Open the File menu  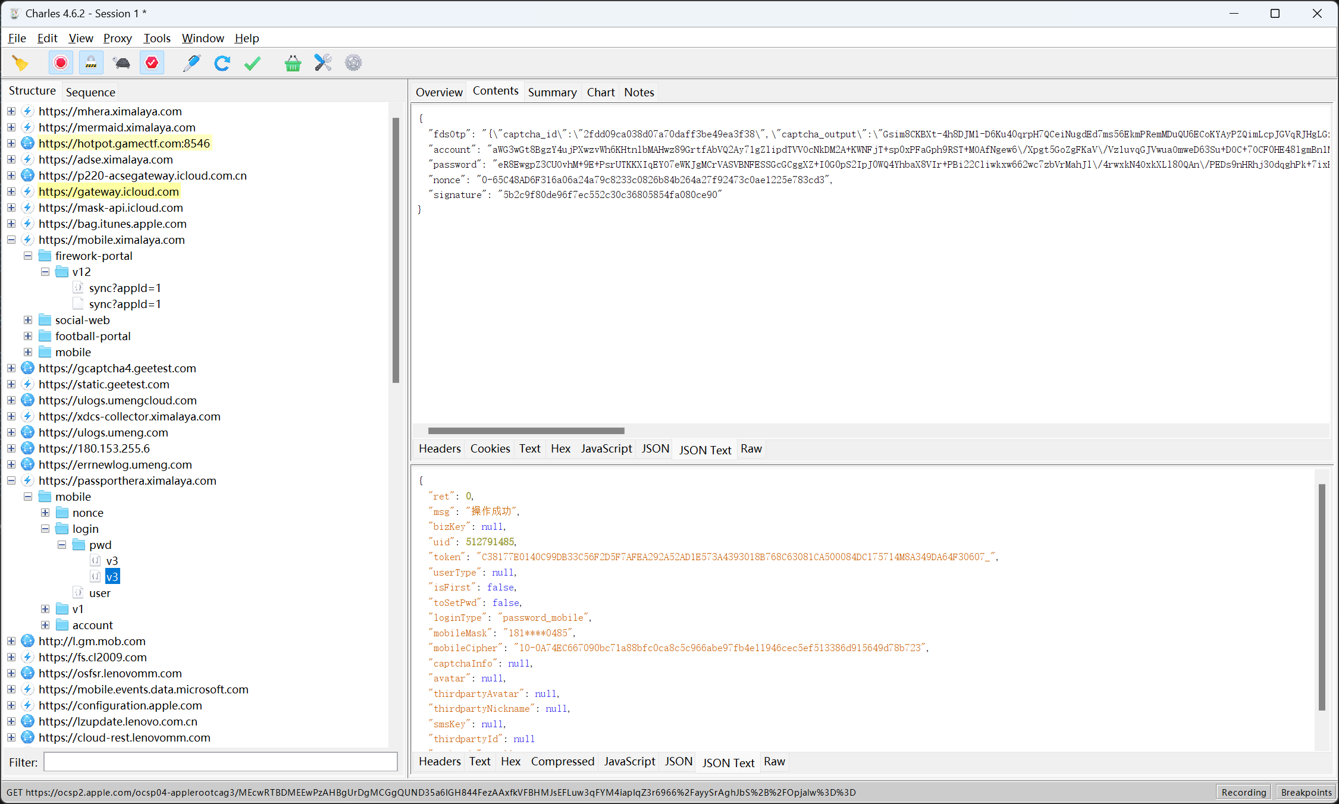[17, 38]
